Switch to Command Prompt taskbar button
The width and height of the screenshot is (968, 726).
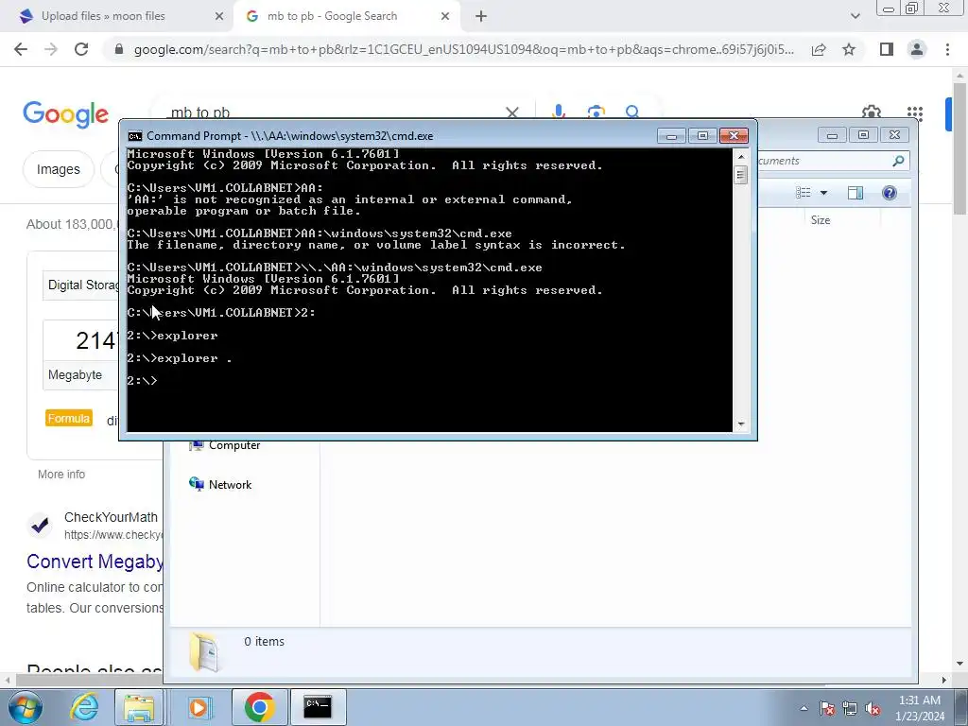point(318,707)
